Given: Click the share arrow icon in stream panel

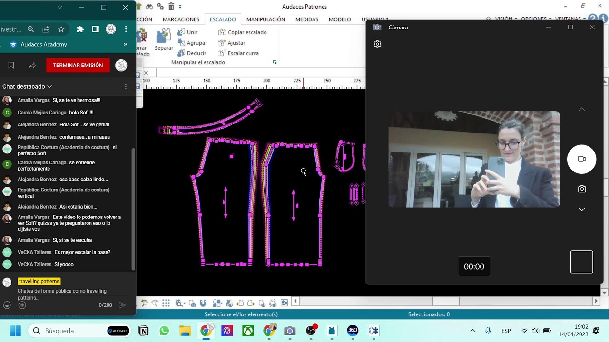Looking at the screenshot, I should pyautogui.click(x=32, y=66).
